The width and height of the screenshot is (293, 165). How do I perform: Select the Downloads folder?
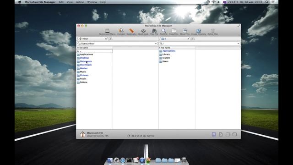click(95, 65)
